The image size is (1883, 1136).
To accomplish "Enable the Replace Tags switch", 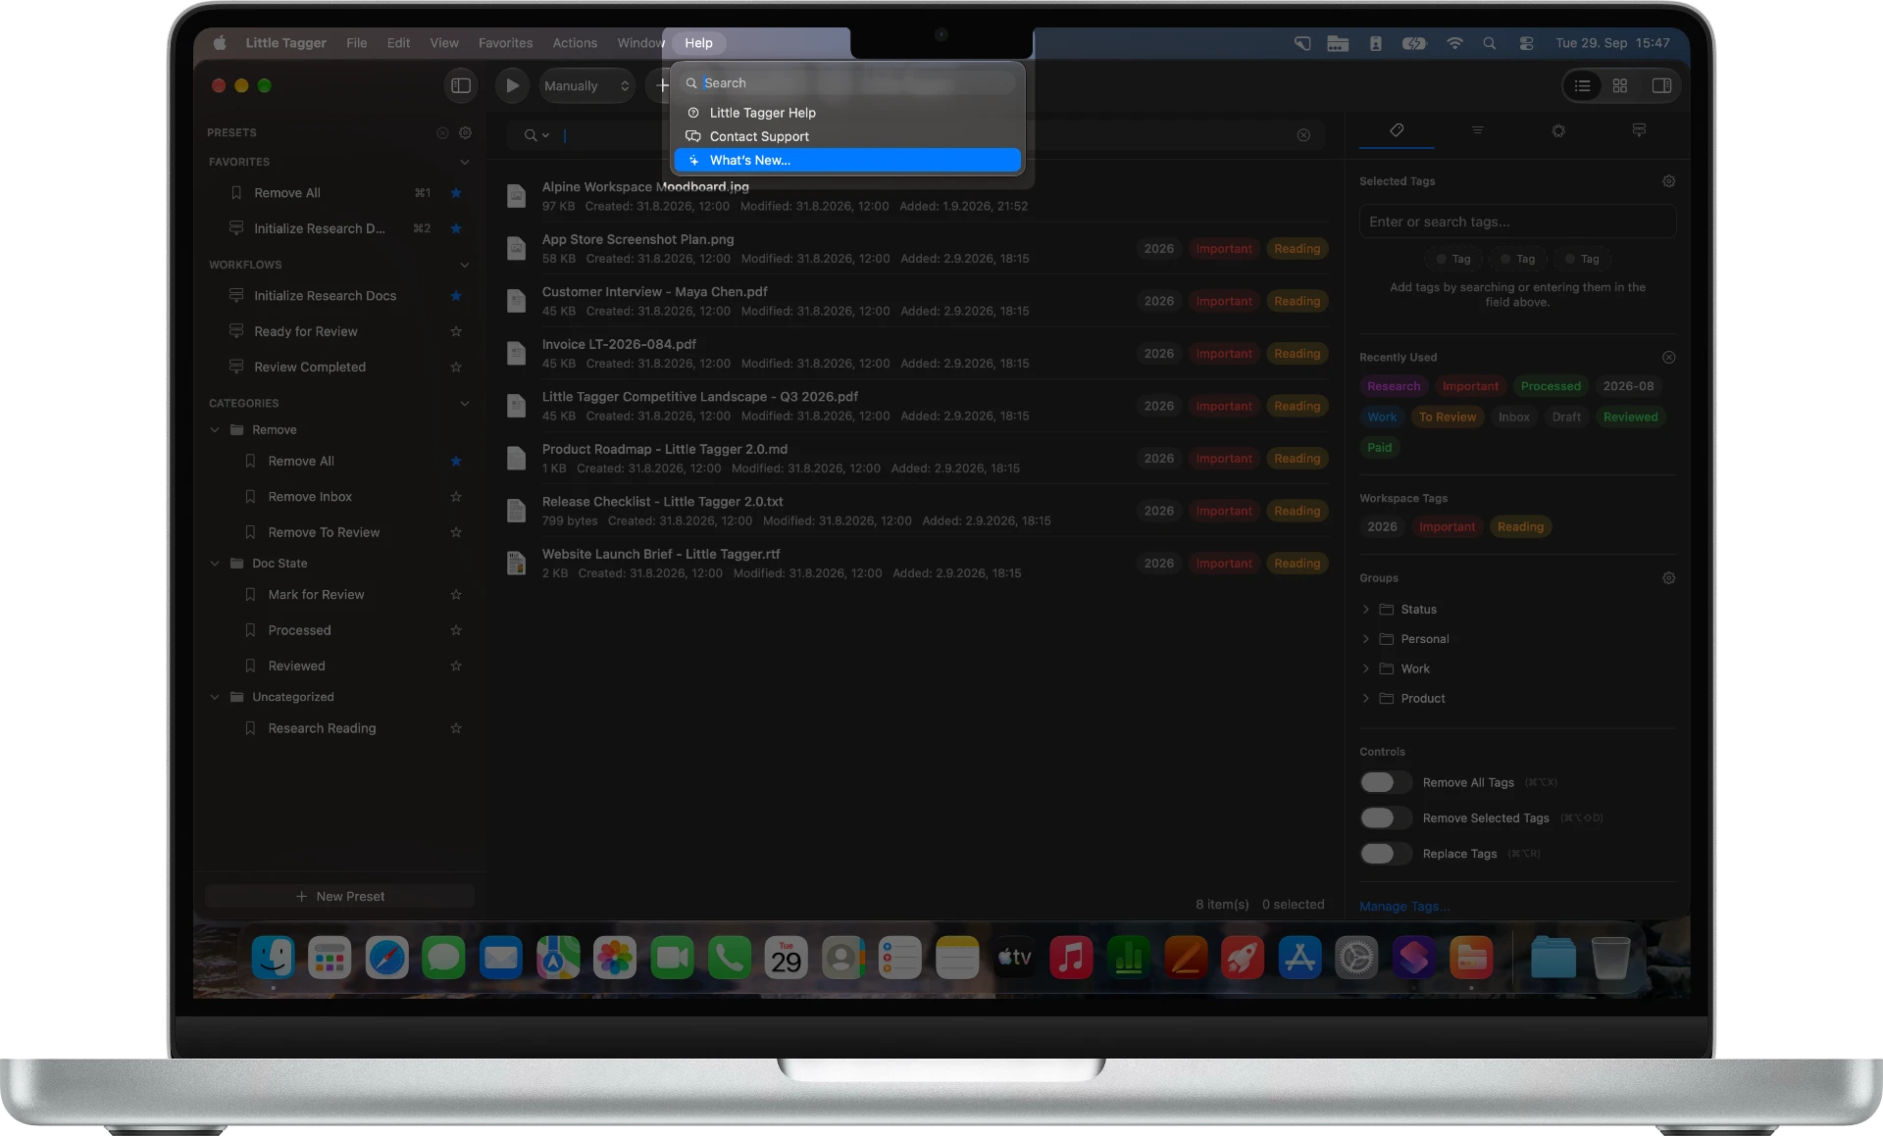I will [1385, 854].
